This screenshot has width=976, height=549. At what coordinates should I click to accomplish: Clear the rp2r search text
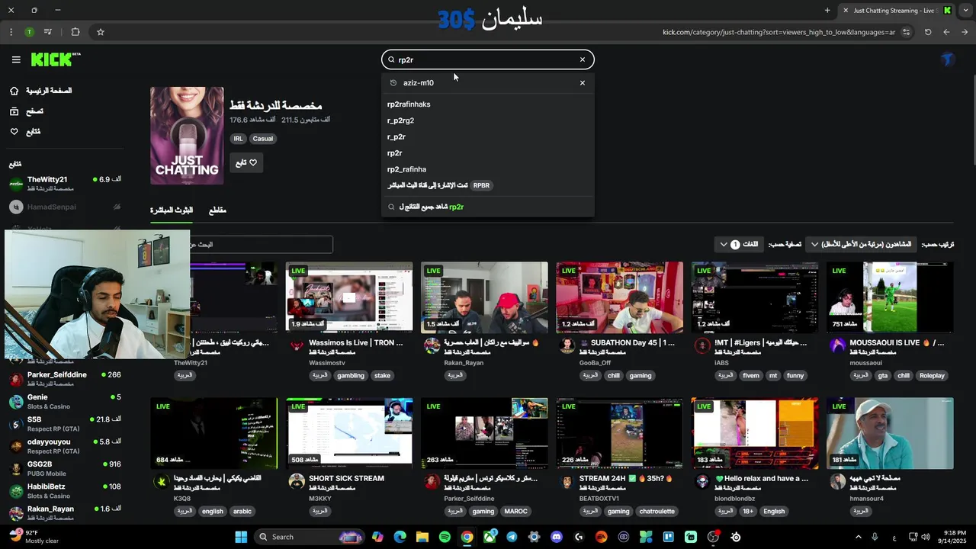click(x=583, y=59)
